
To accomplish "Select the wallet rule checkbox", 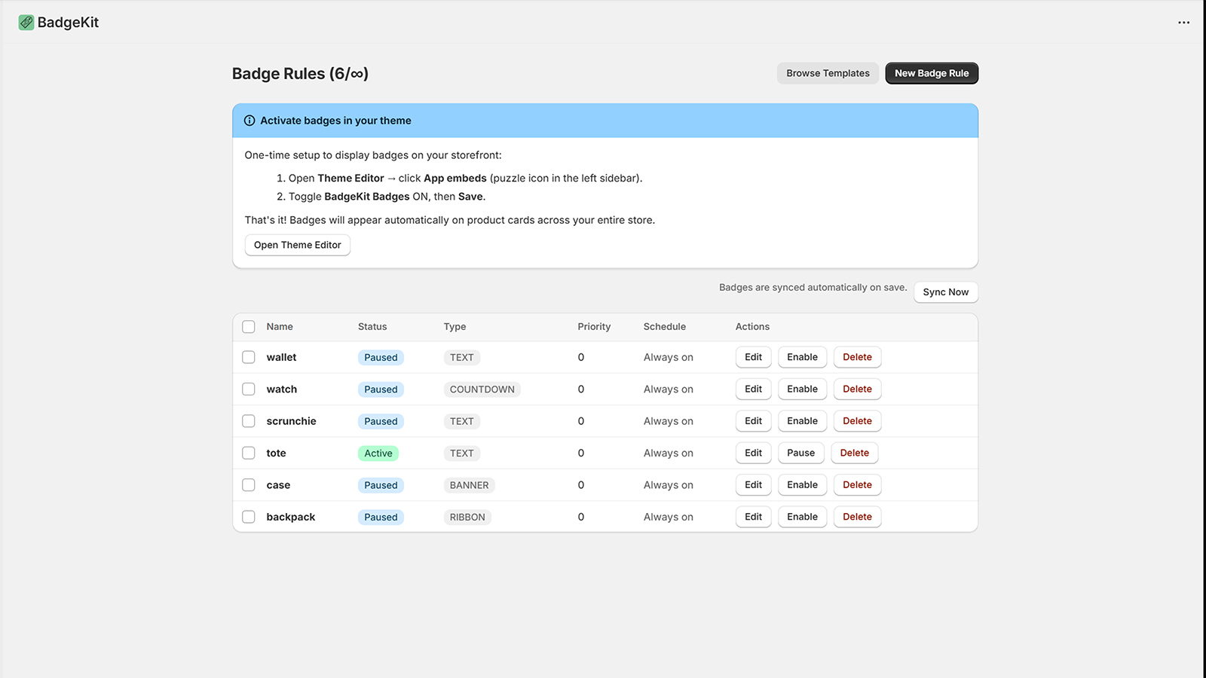I will tap(249, 357).
